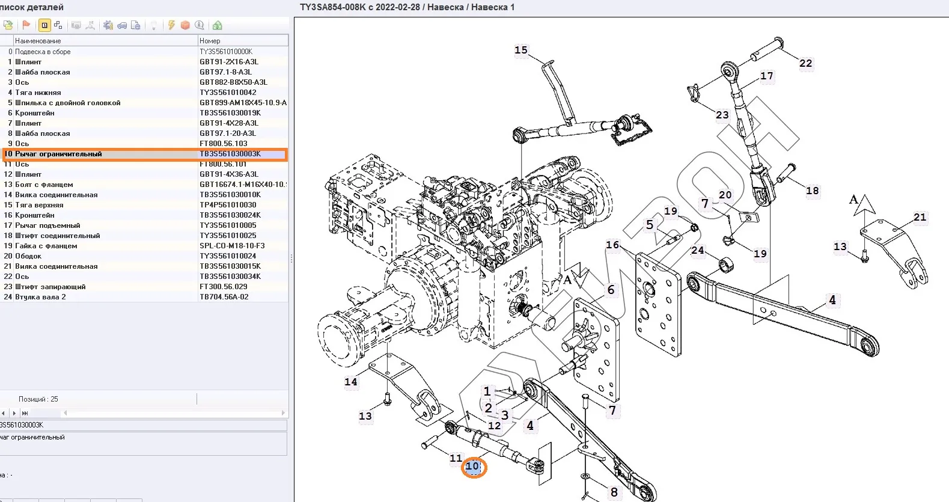
Task: Click the next record arrow below list
Action: [x=14, y=413]
